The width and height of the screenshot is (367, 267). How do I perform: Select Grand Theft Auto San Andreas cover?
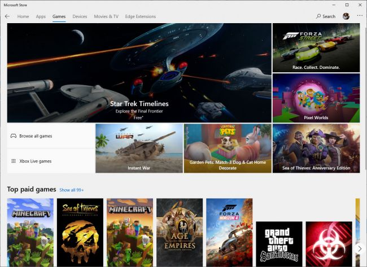point(279,244)
